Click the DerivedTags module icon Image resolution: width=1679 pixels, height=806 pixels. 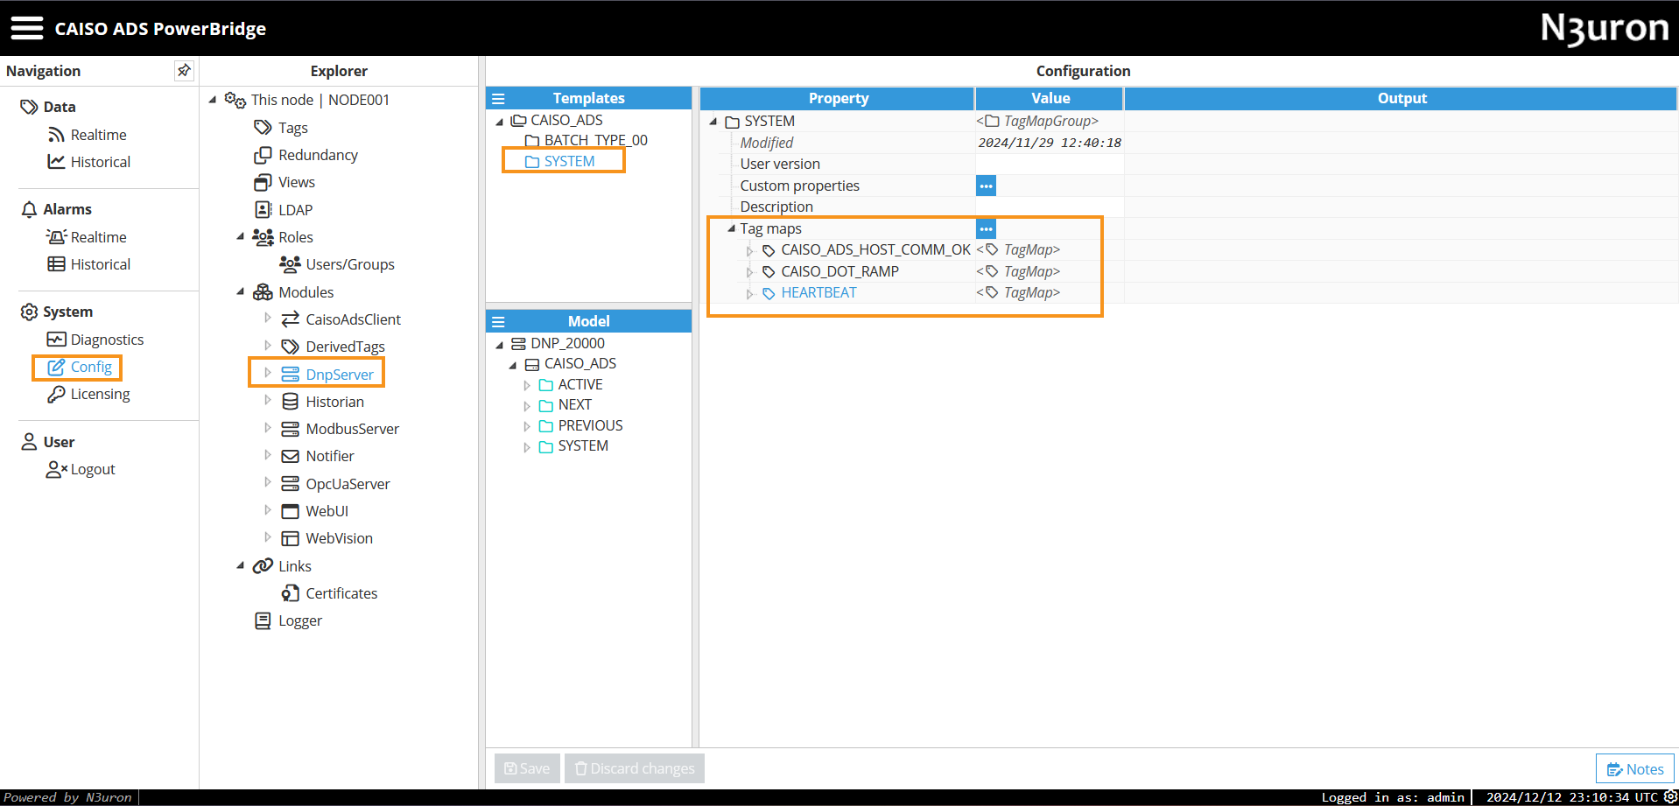click(x=290, y=347)
